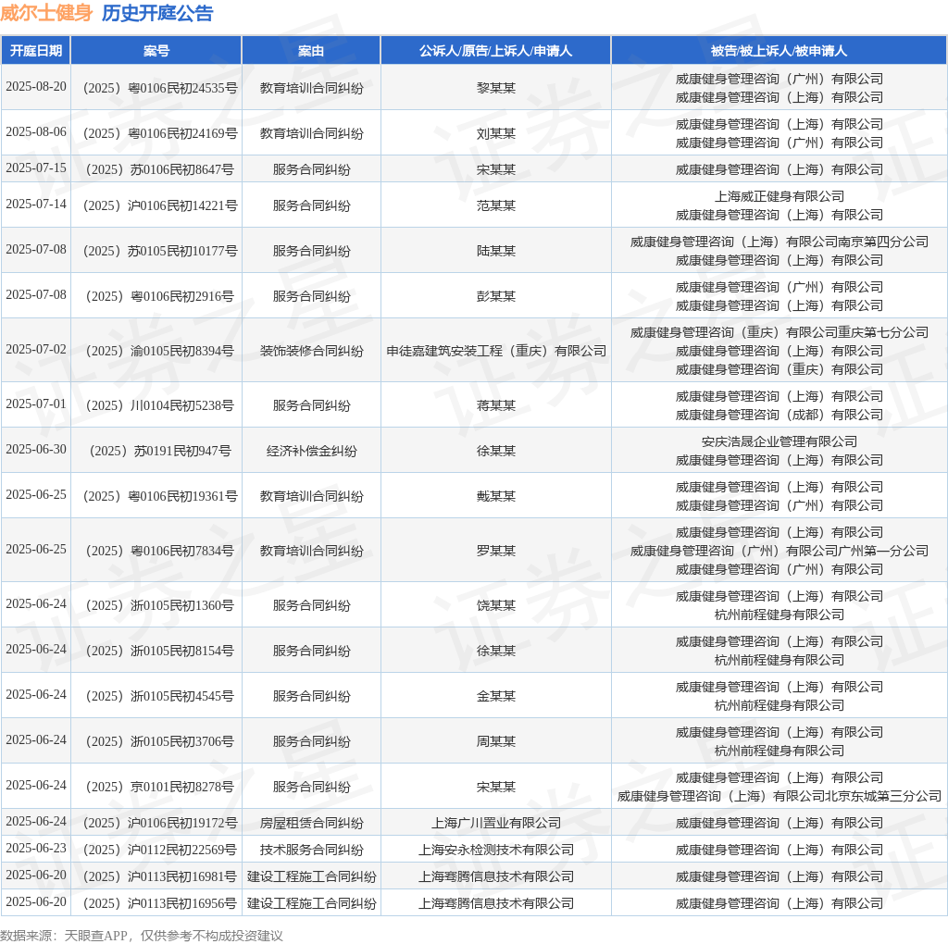This screenshot has height=944, width=948.
Task: Click date cell 2025-07-01
Action: pyautogui.click(x=36, y=404)
